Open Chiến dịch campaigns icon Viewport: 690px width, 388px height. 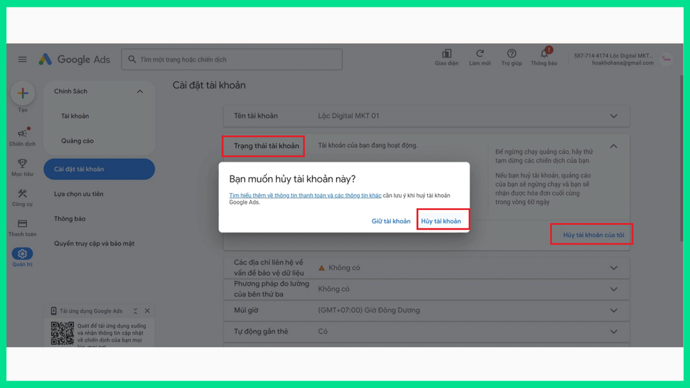tap(22, 133)
